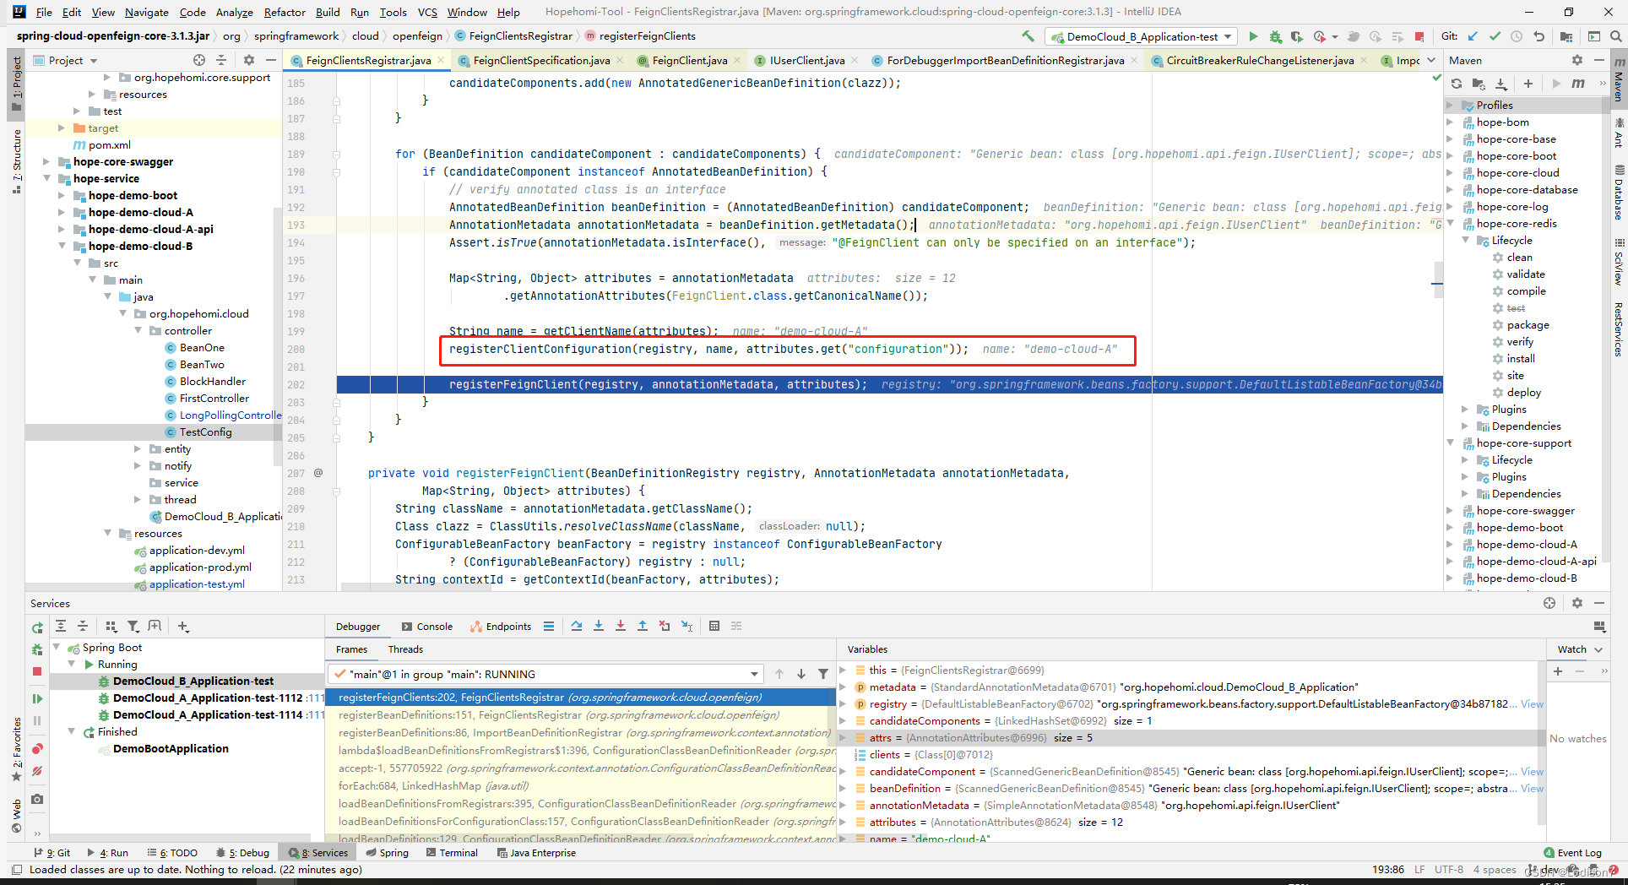1628x885 pixels.
Task: Add Maven project with plus icon
Action: click(1528, 84)
